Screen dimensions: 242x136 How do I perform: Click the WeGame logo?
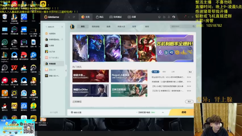click(52, 17)
